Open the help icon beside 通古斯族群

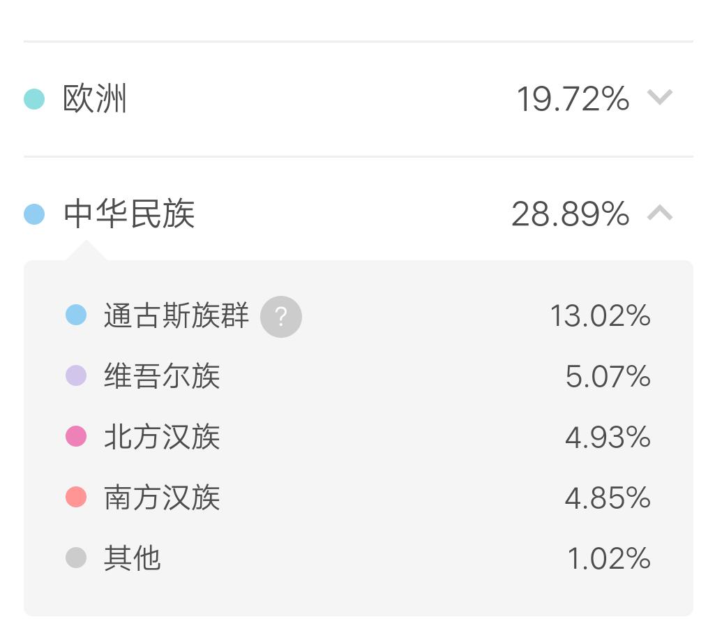click(281, 317)
